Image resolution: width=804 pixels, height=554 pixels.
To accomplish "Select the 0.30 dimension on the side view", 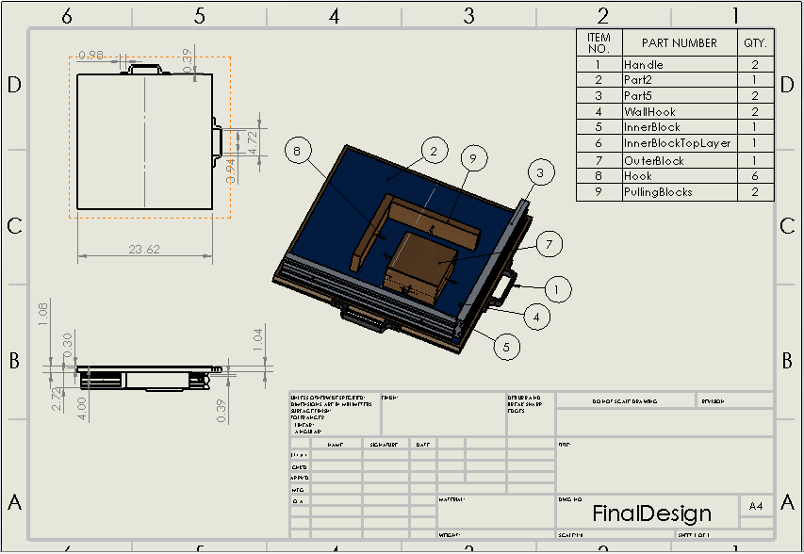I will [x=68, y=345].
